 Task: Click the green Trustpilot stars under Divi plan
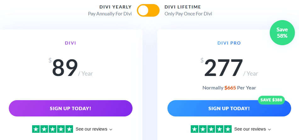click(x=53, y=129)
